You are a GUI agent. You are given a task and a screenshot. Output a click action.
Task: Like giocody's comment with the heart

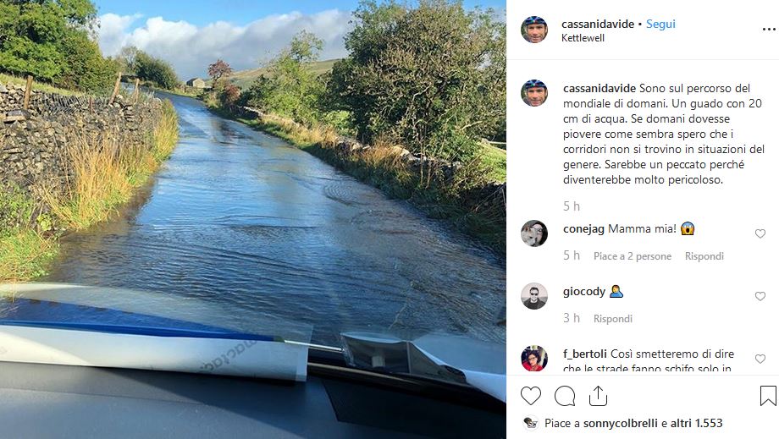(760, 296)
